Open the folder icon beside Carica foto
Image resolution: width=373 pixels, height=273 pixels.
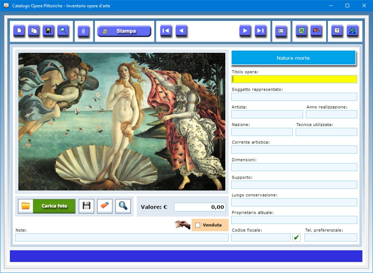26,206
